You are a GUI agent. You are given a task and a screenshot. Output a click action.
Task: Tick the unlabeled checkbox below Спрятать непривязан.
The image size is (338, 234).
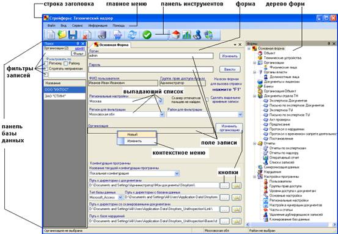(46, 75)
